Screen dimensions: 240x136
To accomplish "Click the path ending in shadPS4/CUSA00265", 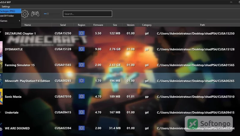I will (x=196, y=81).
